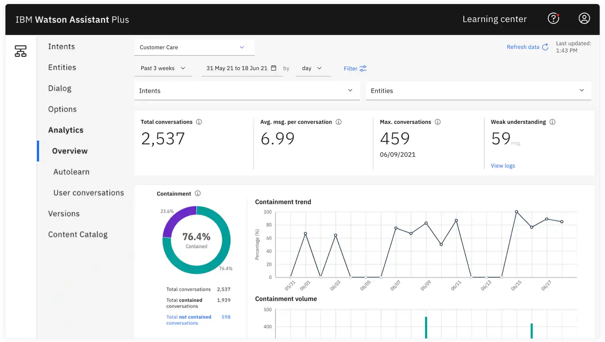Show info for Containment
The width and height of the screenshot is (605, 342).
pyautogui.click(x=198, y=193)
